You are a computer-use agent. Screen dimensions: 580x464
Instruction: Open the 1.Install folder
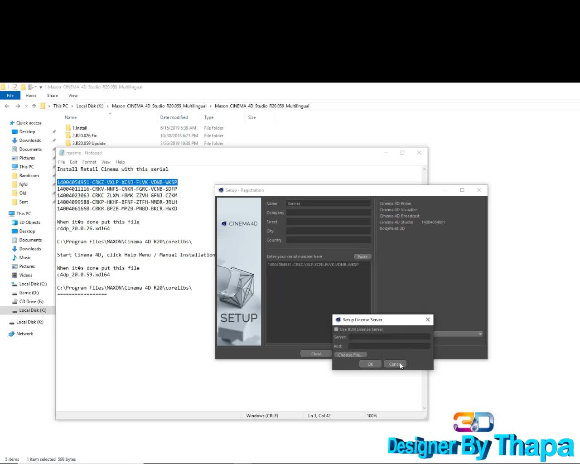[80, 128]
